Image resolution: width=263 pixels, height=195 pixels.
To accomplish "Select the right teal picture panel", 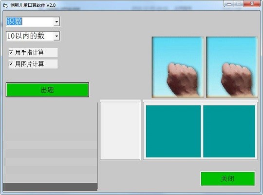I will point(229,131).
